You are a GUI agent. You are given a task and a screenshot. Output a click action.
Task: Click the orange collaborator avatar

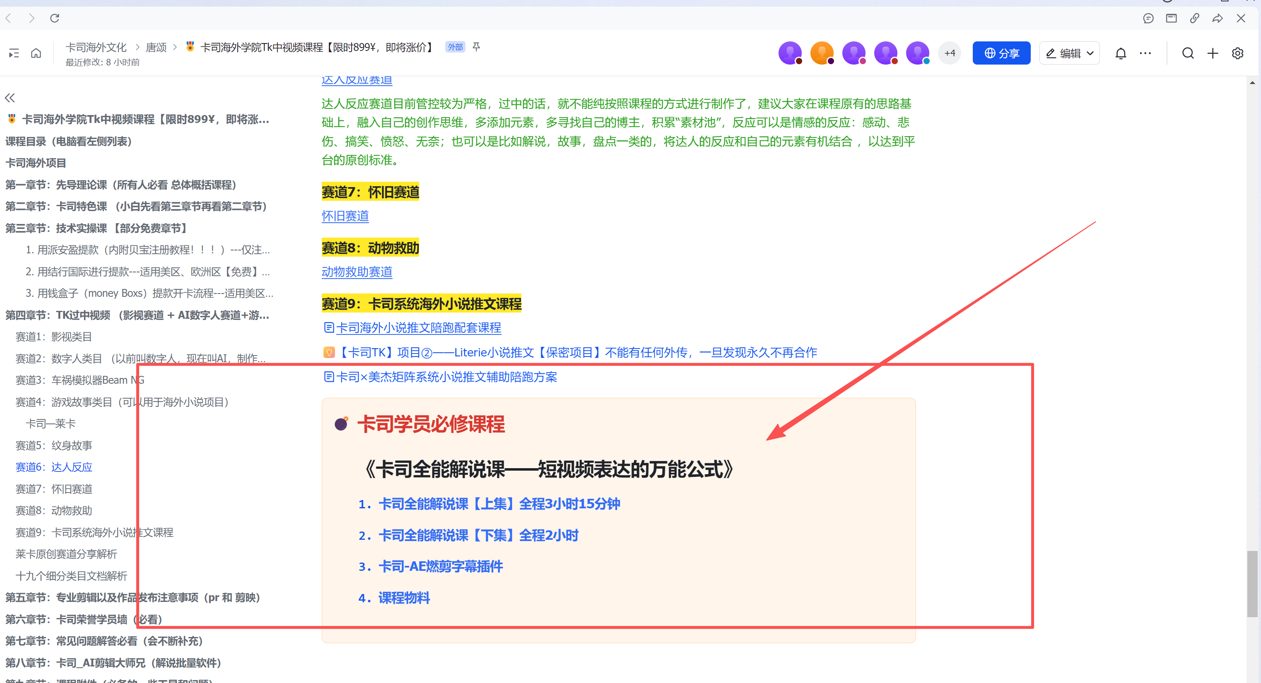(x=822, y=53)
